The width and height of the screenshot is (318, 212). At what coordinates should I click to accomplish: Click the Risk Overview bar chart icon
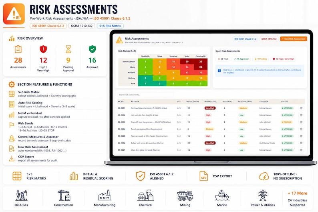click(12, 38)
